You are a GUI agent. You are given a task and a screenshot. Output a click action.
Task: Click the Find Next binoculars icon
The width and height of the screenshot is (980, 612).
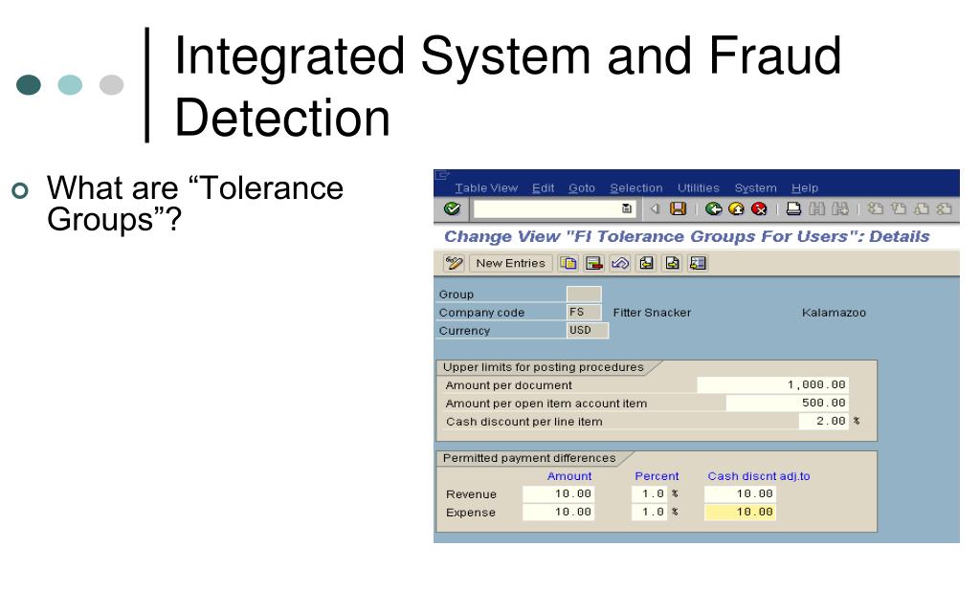(840, 208)
